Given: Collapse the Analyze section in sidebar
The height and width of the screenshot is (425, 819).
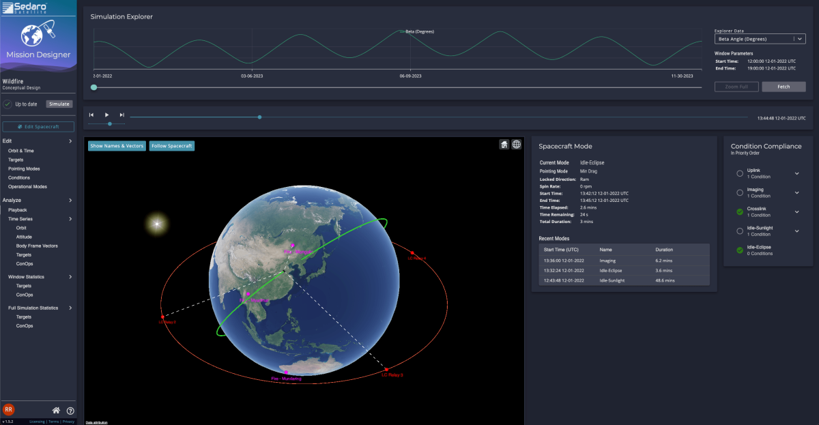Looking at the screenshot, I should pos(70,201).
